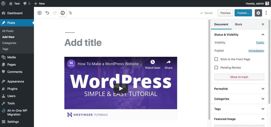Click the Posts pin icon
The height and width of the screenshot is (127, 271).
(x=3, y=23)
